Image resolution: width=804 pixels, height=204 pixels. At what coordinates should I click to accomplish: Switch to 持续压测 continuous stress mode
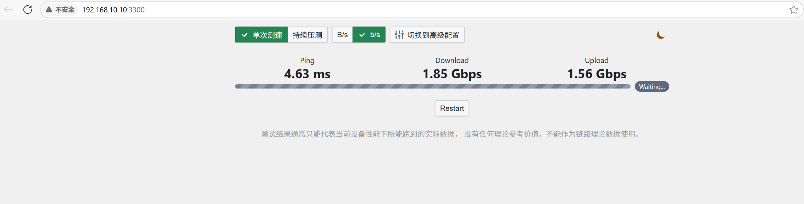(x=307, y=35)
